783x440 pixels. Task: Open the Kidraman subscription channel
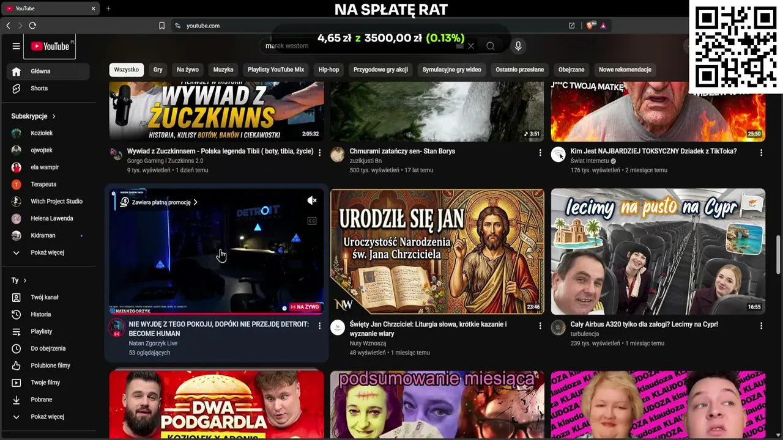(x=48, y=236)
